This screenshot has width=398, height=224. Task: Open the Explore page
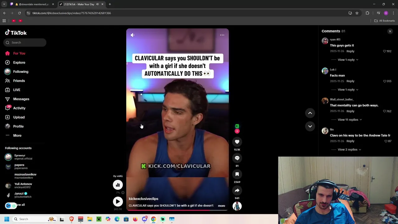(19, 63)
